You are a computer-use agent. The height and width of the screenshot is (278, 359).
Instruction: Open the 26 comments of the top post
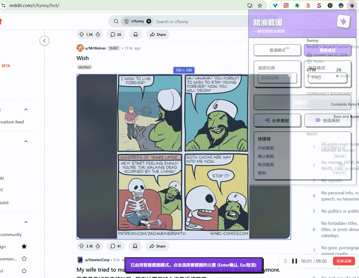[116, 34]
